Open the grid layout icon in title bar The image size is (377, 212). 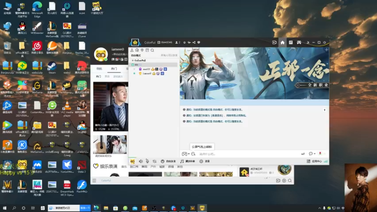[291, 42]
